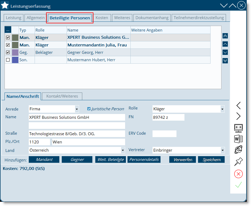This screenshot has height=206, width=251.
Task: Click the star favorite icon in title bar
Action: tap(5, 5)
